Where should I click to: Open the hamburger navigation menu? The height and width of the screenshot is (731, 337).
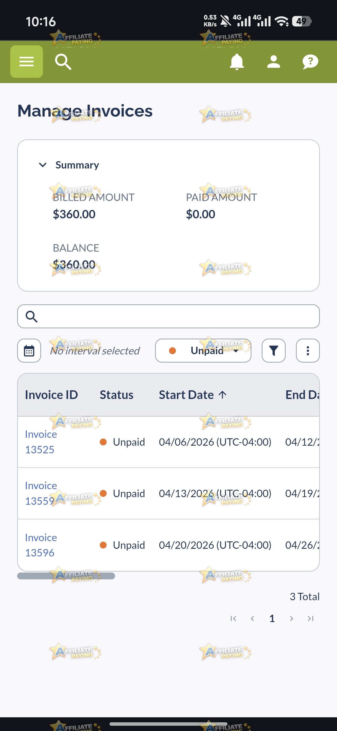tap(26, 62)
